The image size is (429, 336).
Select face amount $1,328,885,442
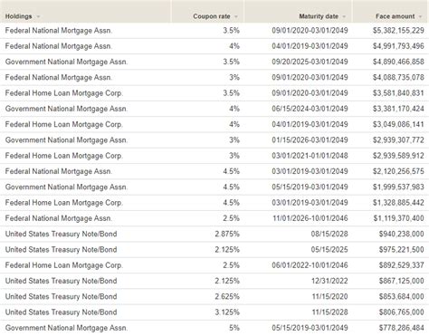point(398,203)
